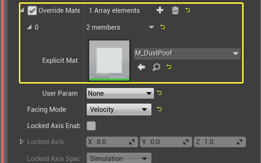The height and width of the screenshot is (163, 261).
Task: Click the 'Locked Axis Enab' label
Action: coord(54,126)
